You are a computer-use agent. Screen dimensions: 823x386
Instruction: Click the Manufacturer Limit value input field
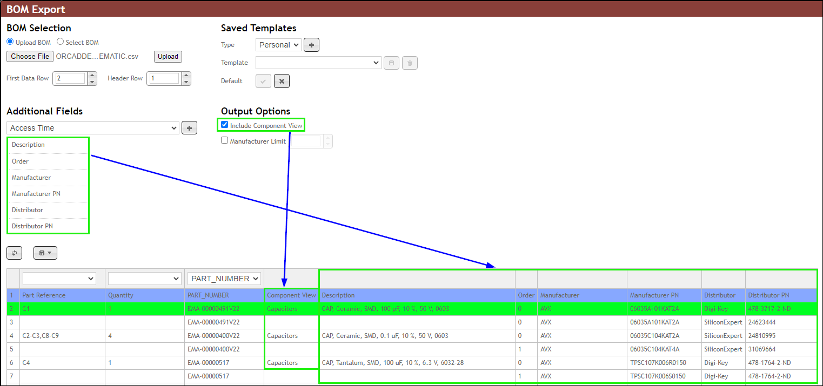point(306,141)
